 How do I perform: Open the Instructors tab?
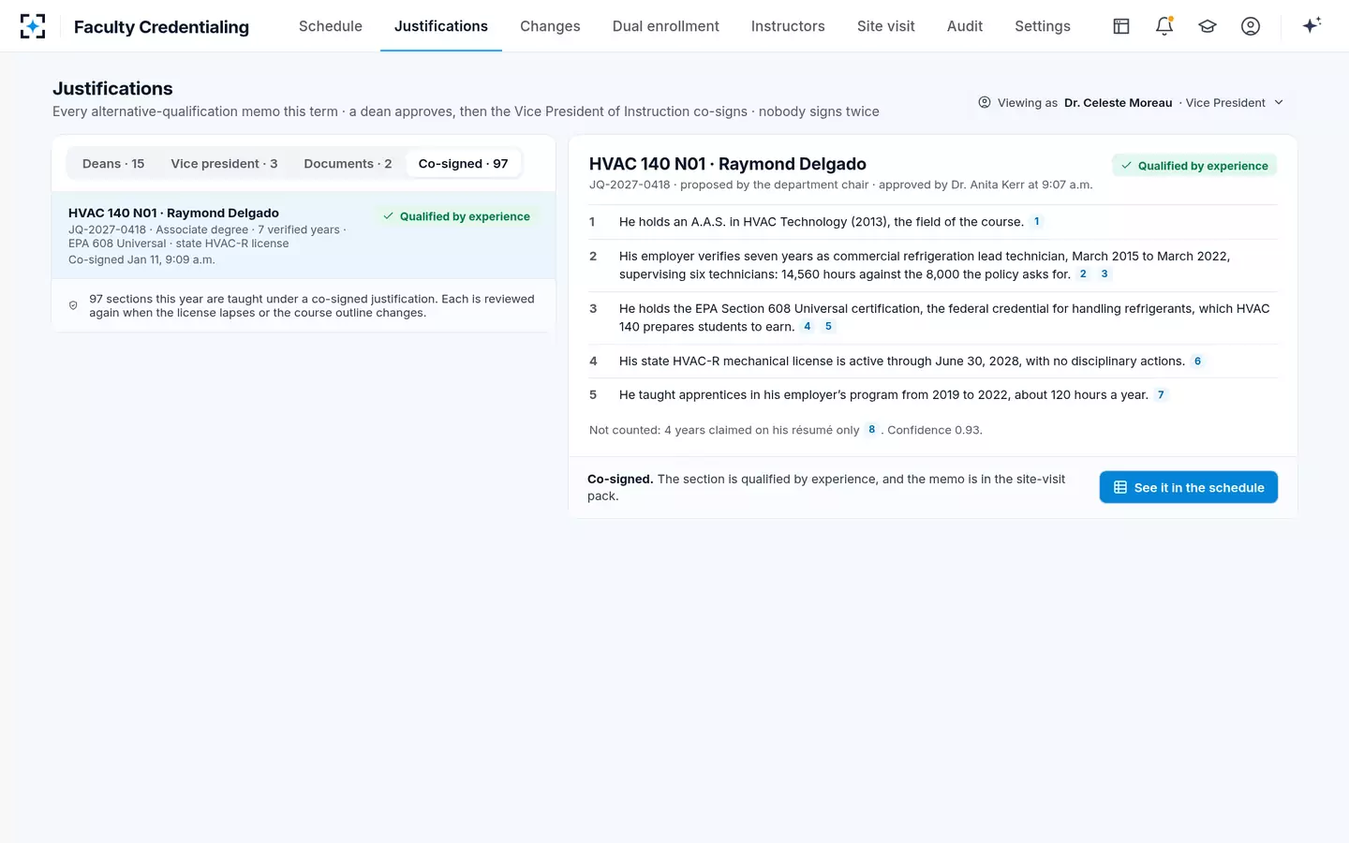[x=788, y=26]
